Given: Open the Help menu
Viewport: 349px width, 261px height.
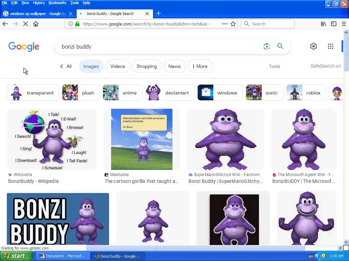Looking at the screenshot, I should click(x=86, y=3).
